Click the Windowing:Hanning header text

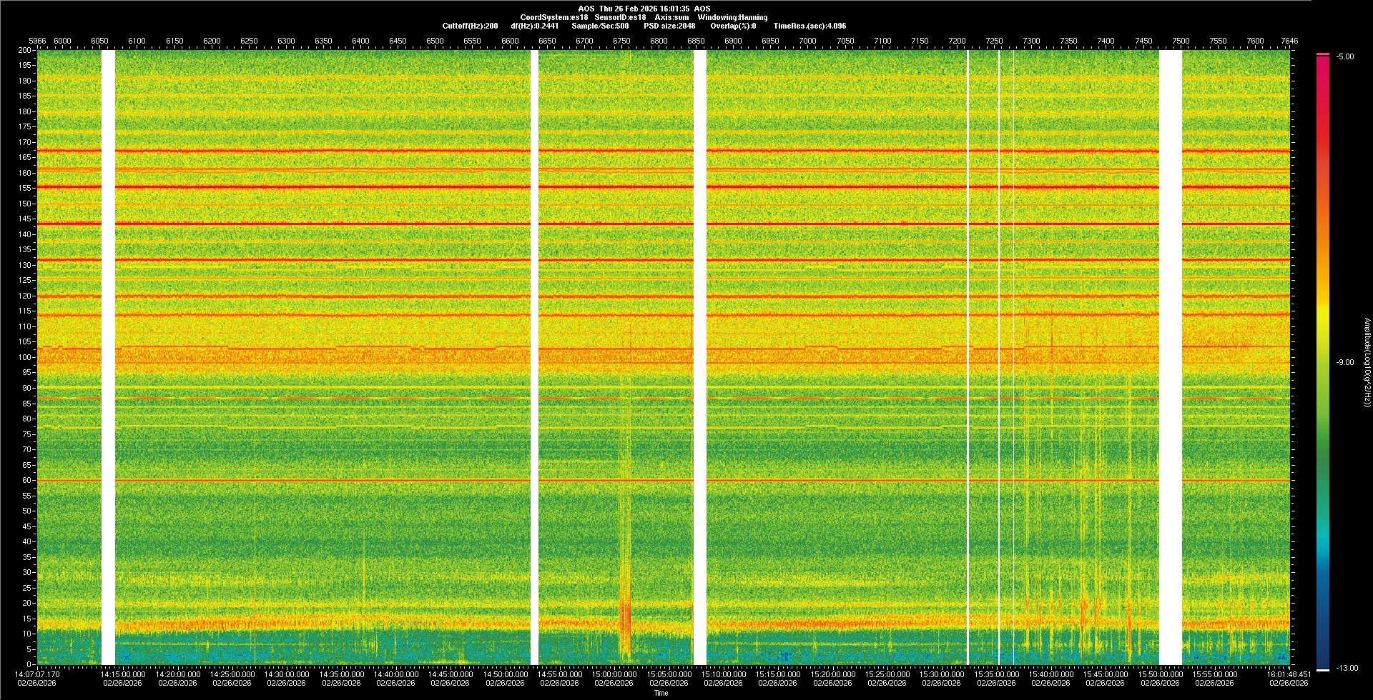(732, 17)
